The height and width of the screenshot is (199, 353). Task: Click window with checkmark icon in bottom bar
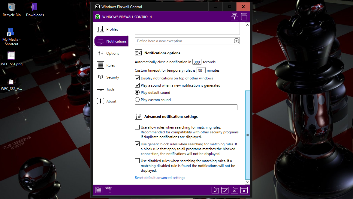[x=225, y=190]
